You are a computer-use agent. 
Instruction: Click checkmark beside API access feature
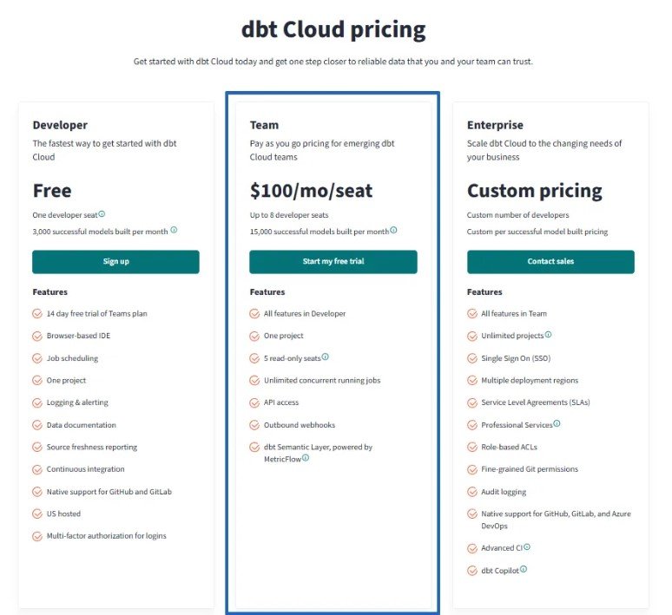[x=254, y=403]
